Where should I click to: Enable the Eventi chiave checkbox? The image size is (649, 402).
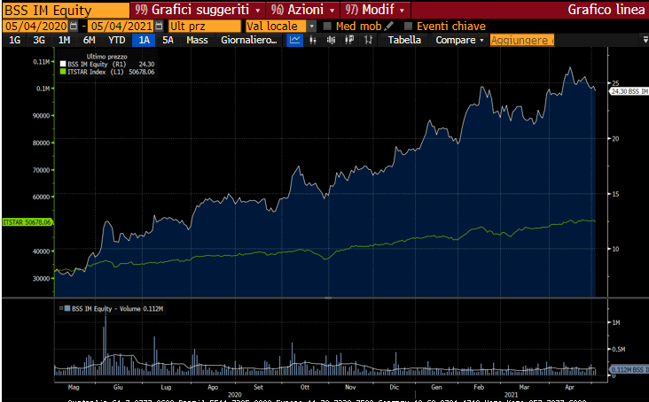[408, 26]
